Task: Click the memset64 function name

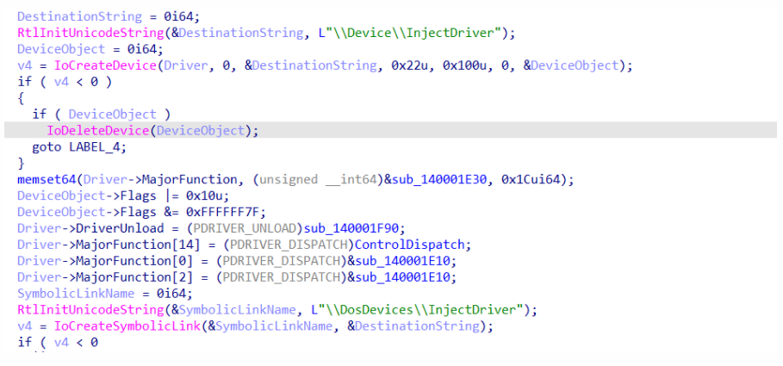Action: point(47,180)
